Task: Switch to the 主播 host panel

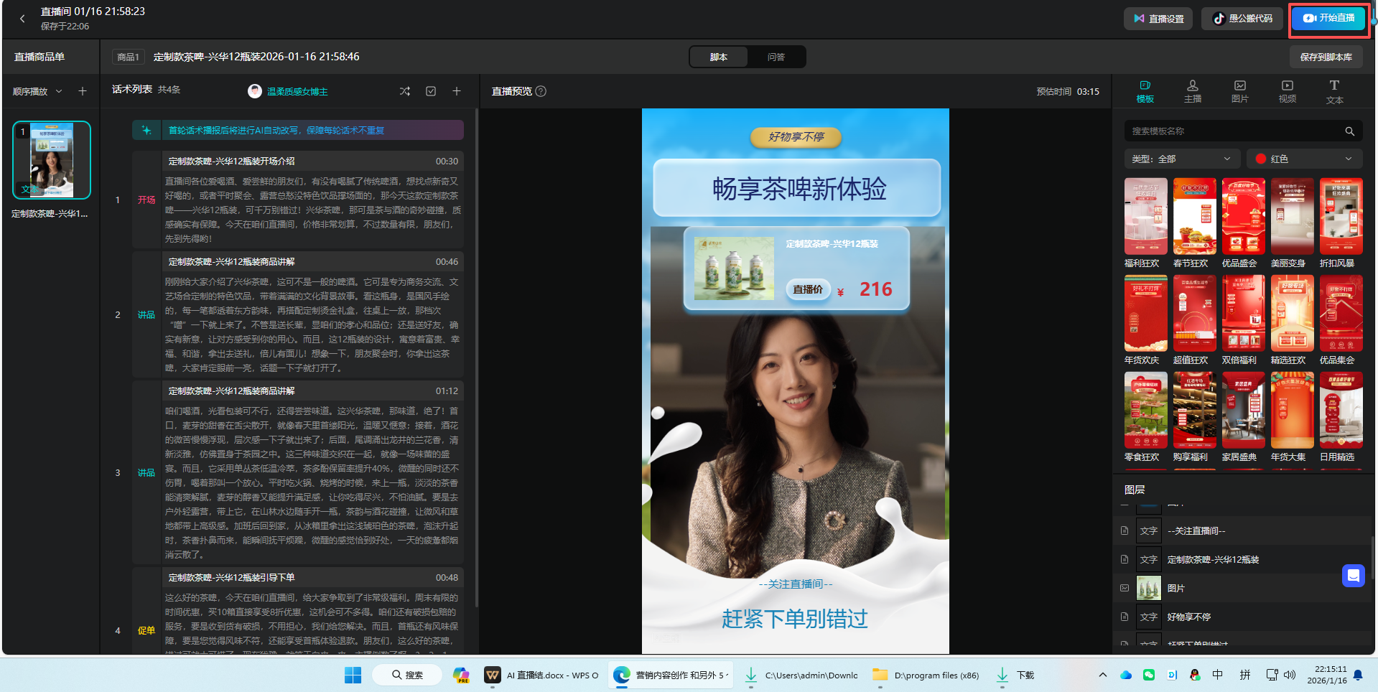Action: click(x=1192, y=91)
